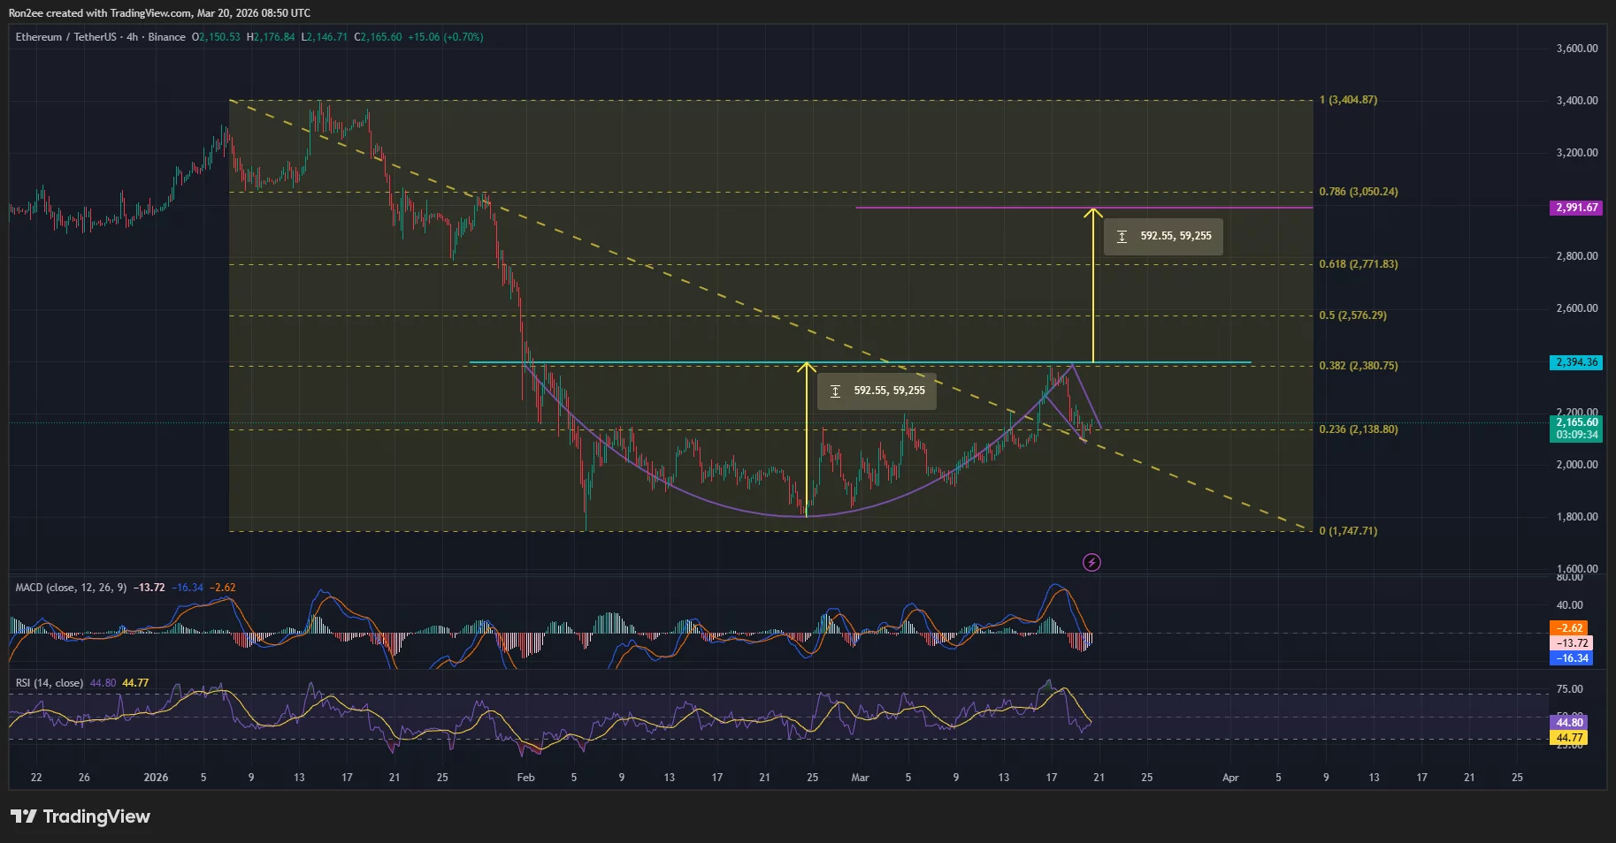Image resolution: width=1616 pixels, height=843 pixels.
Task: Open the Ethereum / TetherUS symbol name
Action: (65, 37)
